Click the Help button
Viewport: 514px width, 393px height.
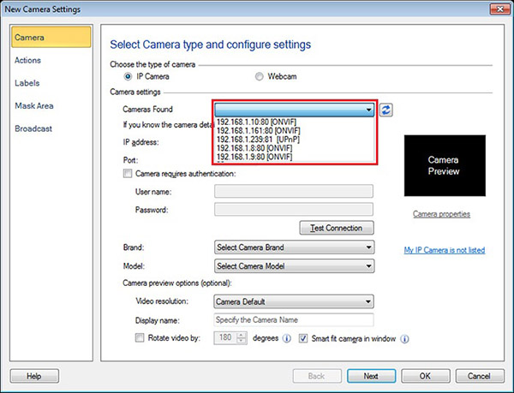coord(34,376)
